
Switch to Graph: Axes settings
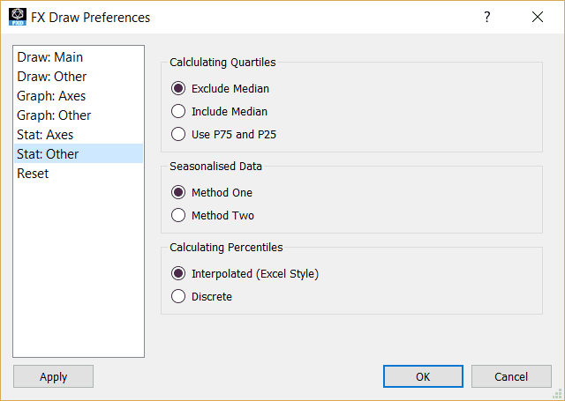click(79, 96)
